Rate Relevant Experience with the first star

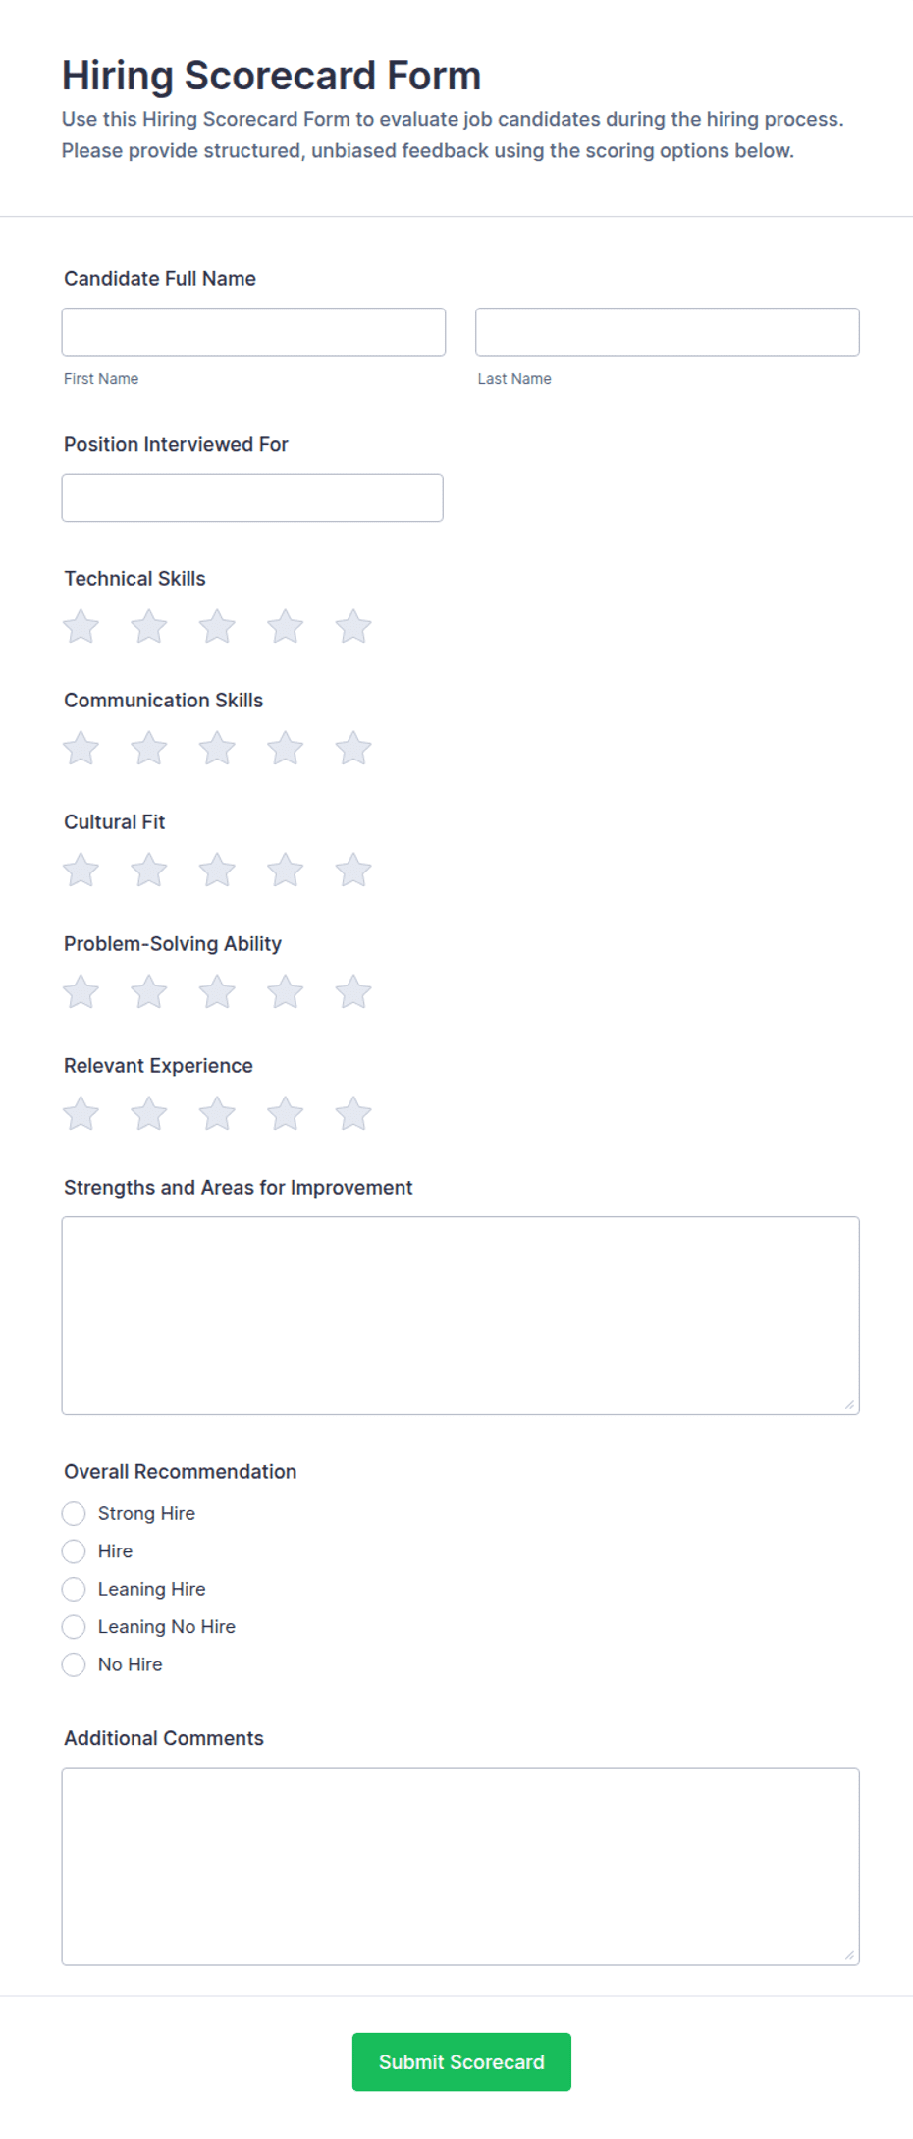tap(81, 1113)
